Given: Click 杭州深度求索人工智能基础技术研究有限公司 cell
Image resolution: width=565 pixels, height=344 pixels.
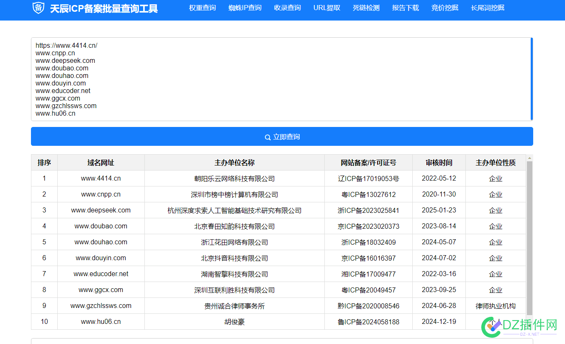Looking at the screenshot, I should (x=234, y=210).
